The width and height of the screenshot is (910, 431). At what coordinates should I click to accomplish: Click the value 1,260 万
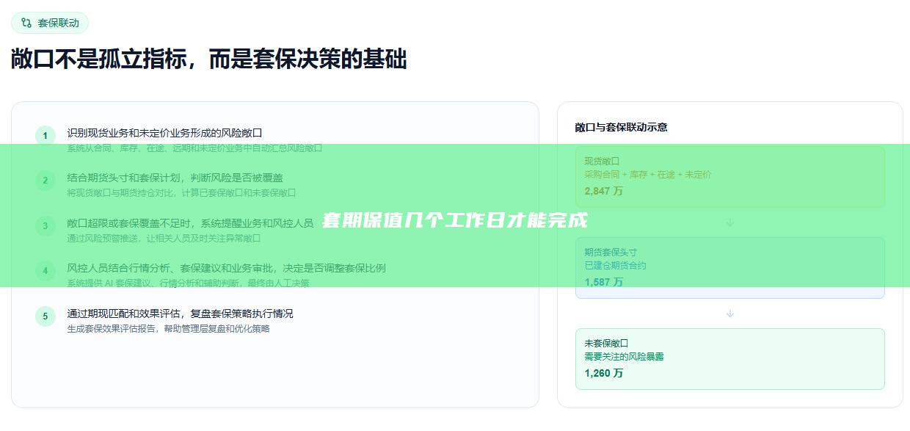tap(604, 373)
